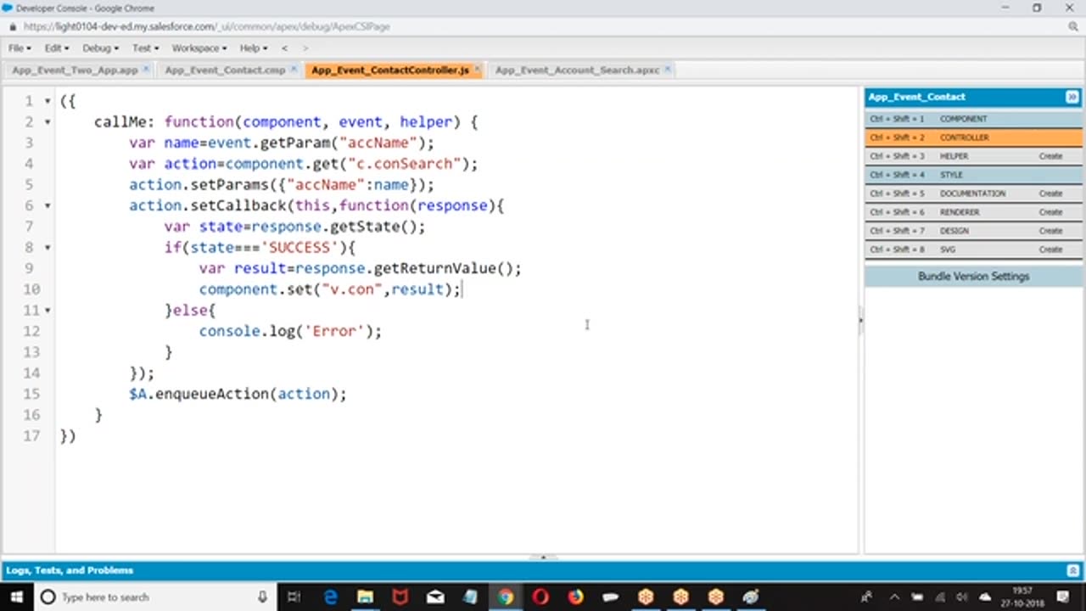
Task: Open the COMPONENT bundle item
Action: click(x=974, y=119)
